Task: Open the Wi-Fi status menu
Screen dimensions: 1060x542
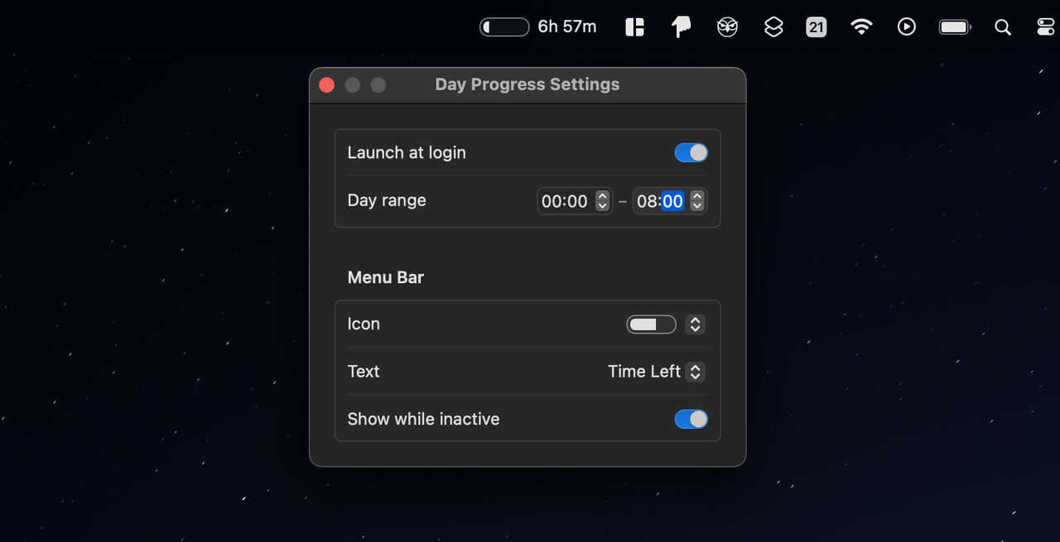Action: pyautogui.click(x=861, y=27)
